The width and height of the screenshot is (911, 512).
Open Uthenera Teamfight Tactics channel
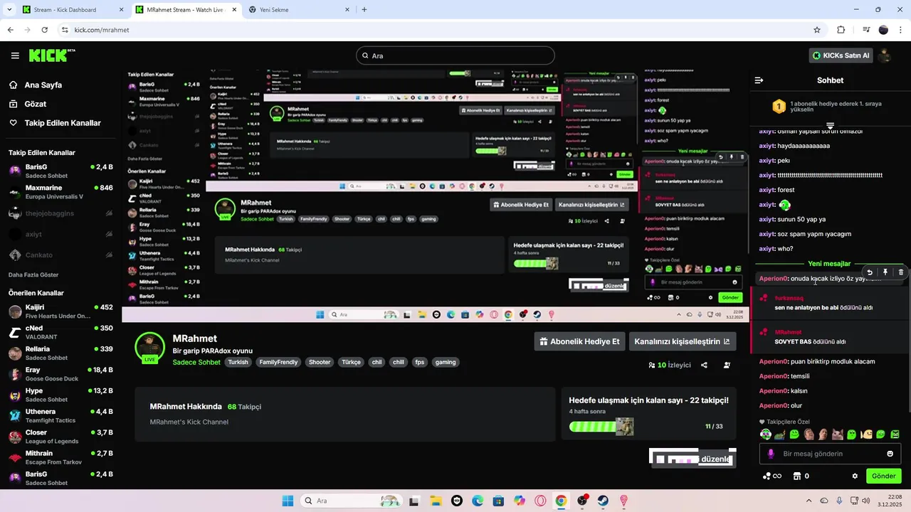60,415
